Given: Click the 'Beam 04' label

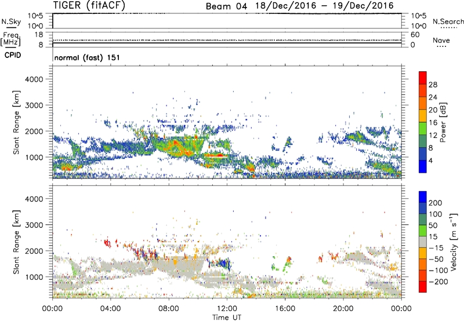Looking at the screenshot, I should point(226,6).
